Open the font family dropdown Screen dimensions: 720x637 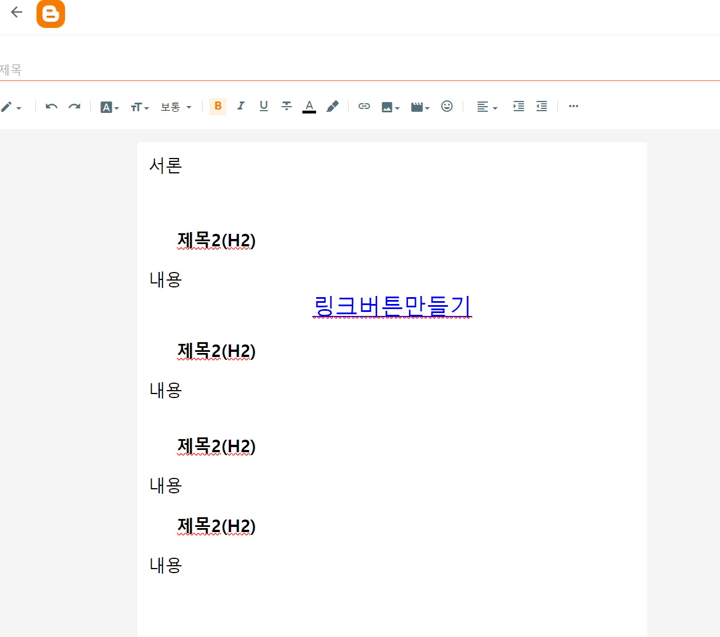pos(110,106)
